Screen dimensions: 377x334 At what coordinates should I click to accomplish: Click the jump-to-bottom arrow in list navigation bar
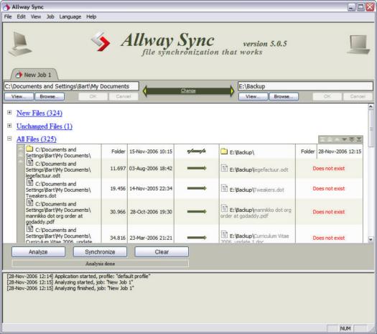coord(359,139)
